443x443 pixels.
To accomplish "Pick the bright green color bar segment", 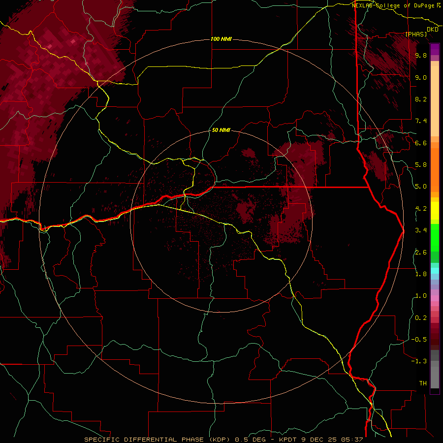I will [x=435, y=237].
